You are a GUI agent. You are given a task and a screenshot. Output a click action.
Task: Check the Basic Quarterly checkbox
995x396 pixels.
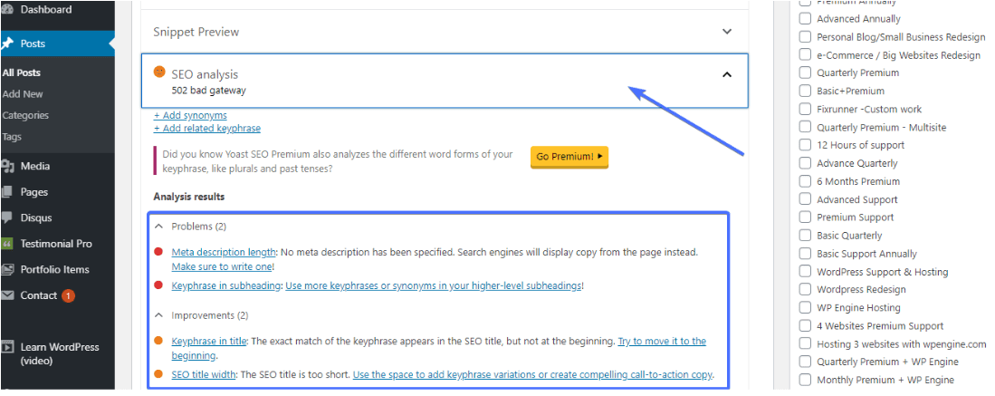pos(805,236)
